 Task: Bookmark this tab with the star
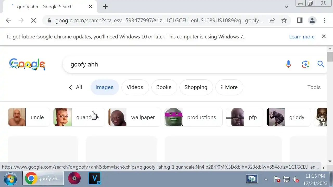[x=284, y=20]
